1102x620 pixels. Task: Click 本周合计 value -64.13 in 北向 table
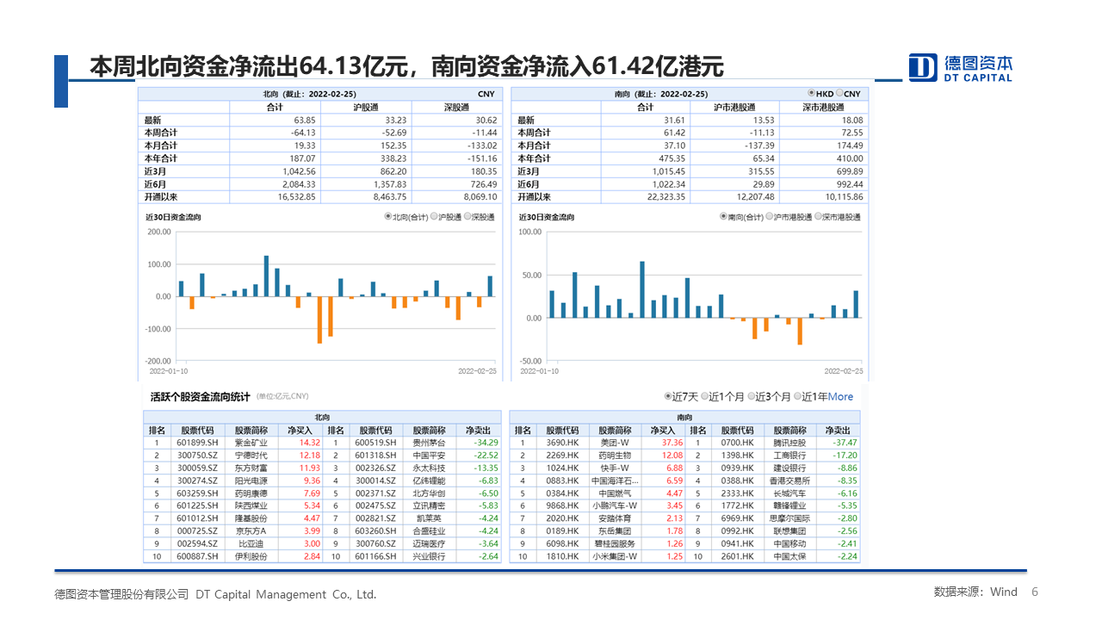click(304, 133)
